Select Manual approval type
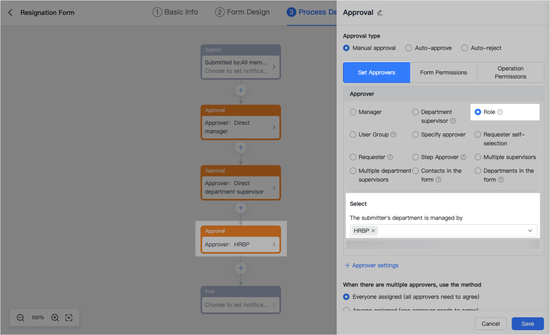Screen dimensions: 550x335 [x=346, y=48]
